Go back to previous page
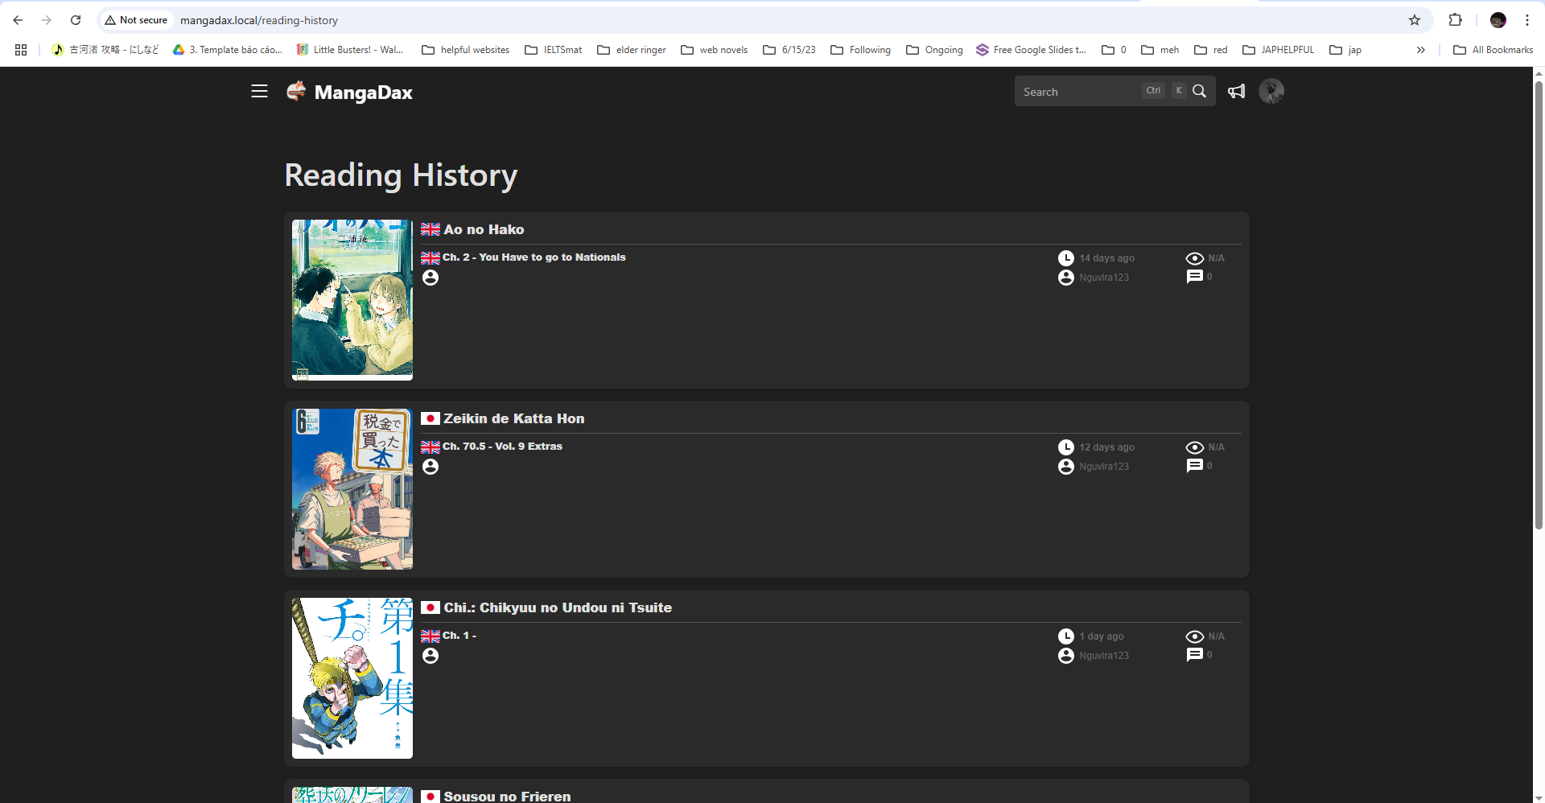Screen dimensions: 1545x803 coord(18,20)
